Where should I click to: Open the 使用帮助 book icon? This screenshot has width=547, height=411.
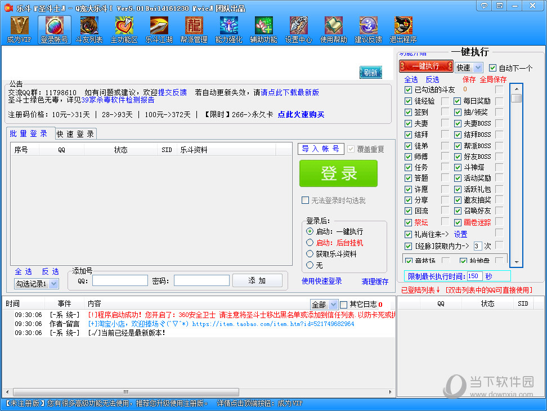(334, 30)
